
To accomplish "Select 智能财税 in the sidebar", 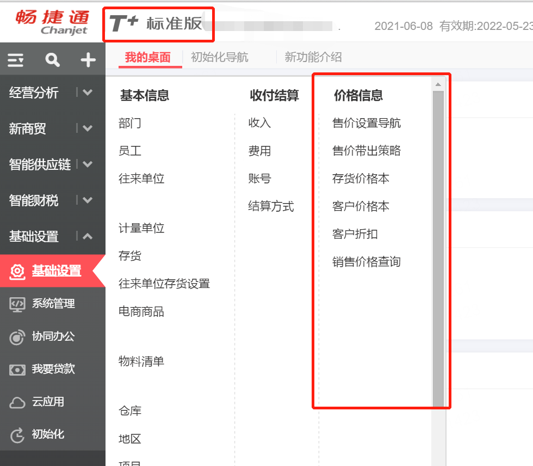I will 34,200.
